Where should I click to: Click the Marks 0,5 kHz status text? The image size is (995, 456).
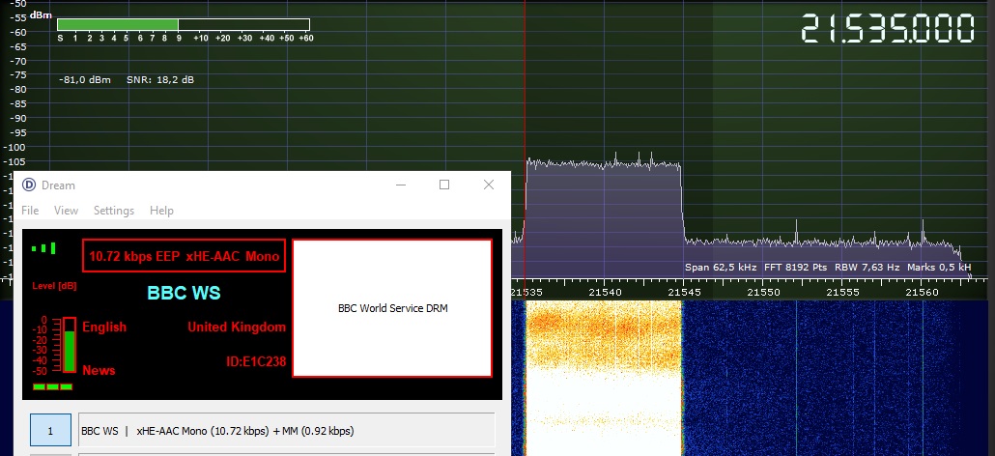click(x=939, y=268)
